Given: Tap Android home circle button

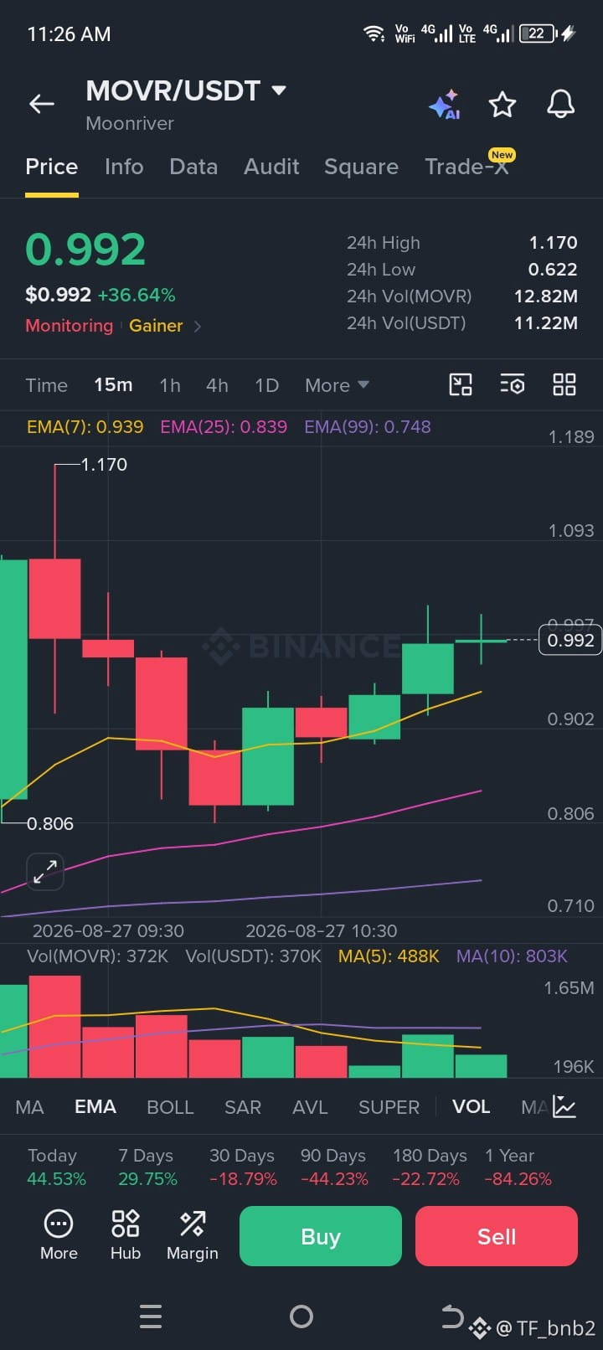Looking at the screenshot, I should 301,1317.
